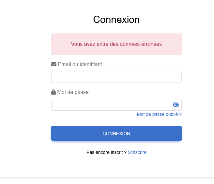Screen dimensions: 214x184
Task: Go to registration through S'inscrire
Action: (x=137, y=152)
